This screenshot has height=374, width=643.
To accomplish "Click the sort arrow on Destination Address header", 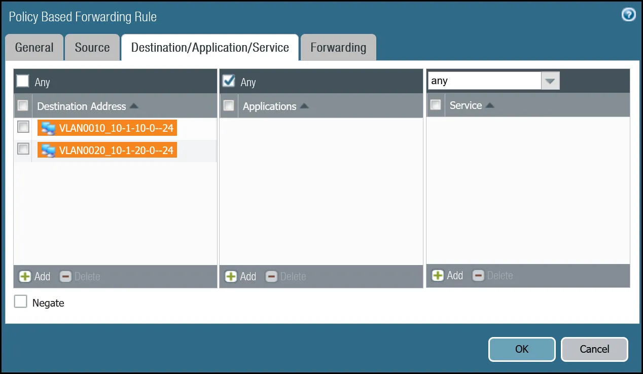I will (134, 106).
